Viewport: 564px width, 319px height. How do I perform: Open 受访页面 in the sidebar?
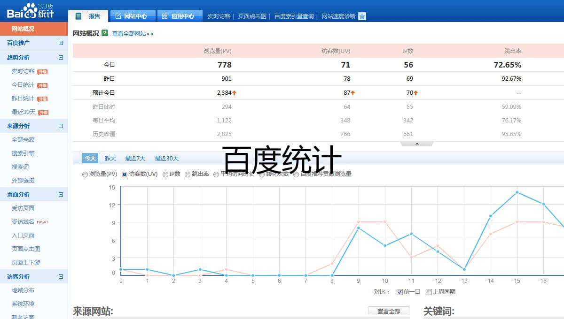pos(23,208)
